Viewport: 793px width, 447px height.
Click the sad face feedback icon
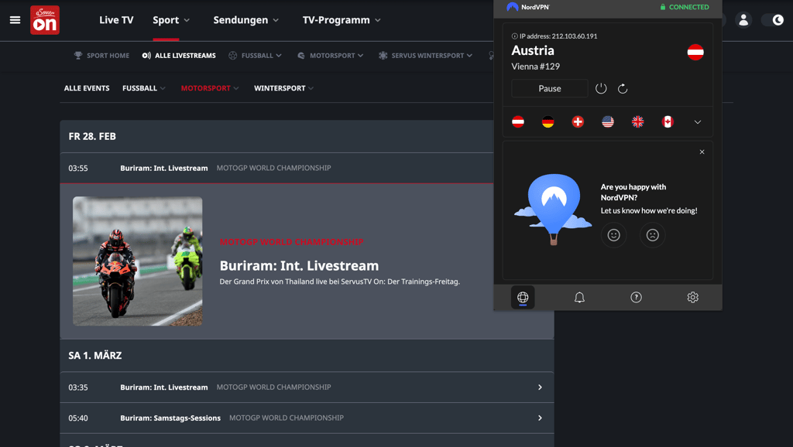point(652,235)
